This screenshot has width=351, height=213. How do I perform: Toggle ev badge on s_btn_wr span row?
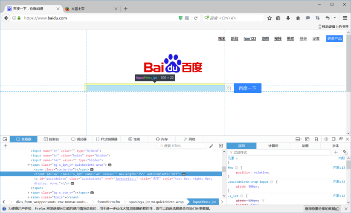coord(92,193)
